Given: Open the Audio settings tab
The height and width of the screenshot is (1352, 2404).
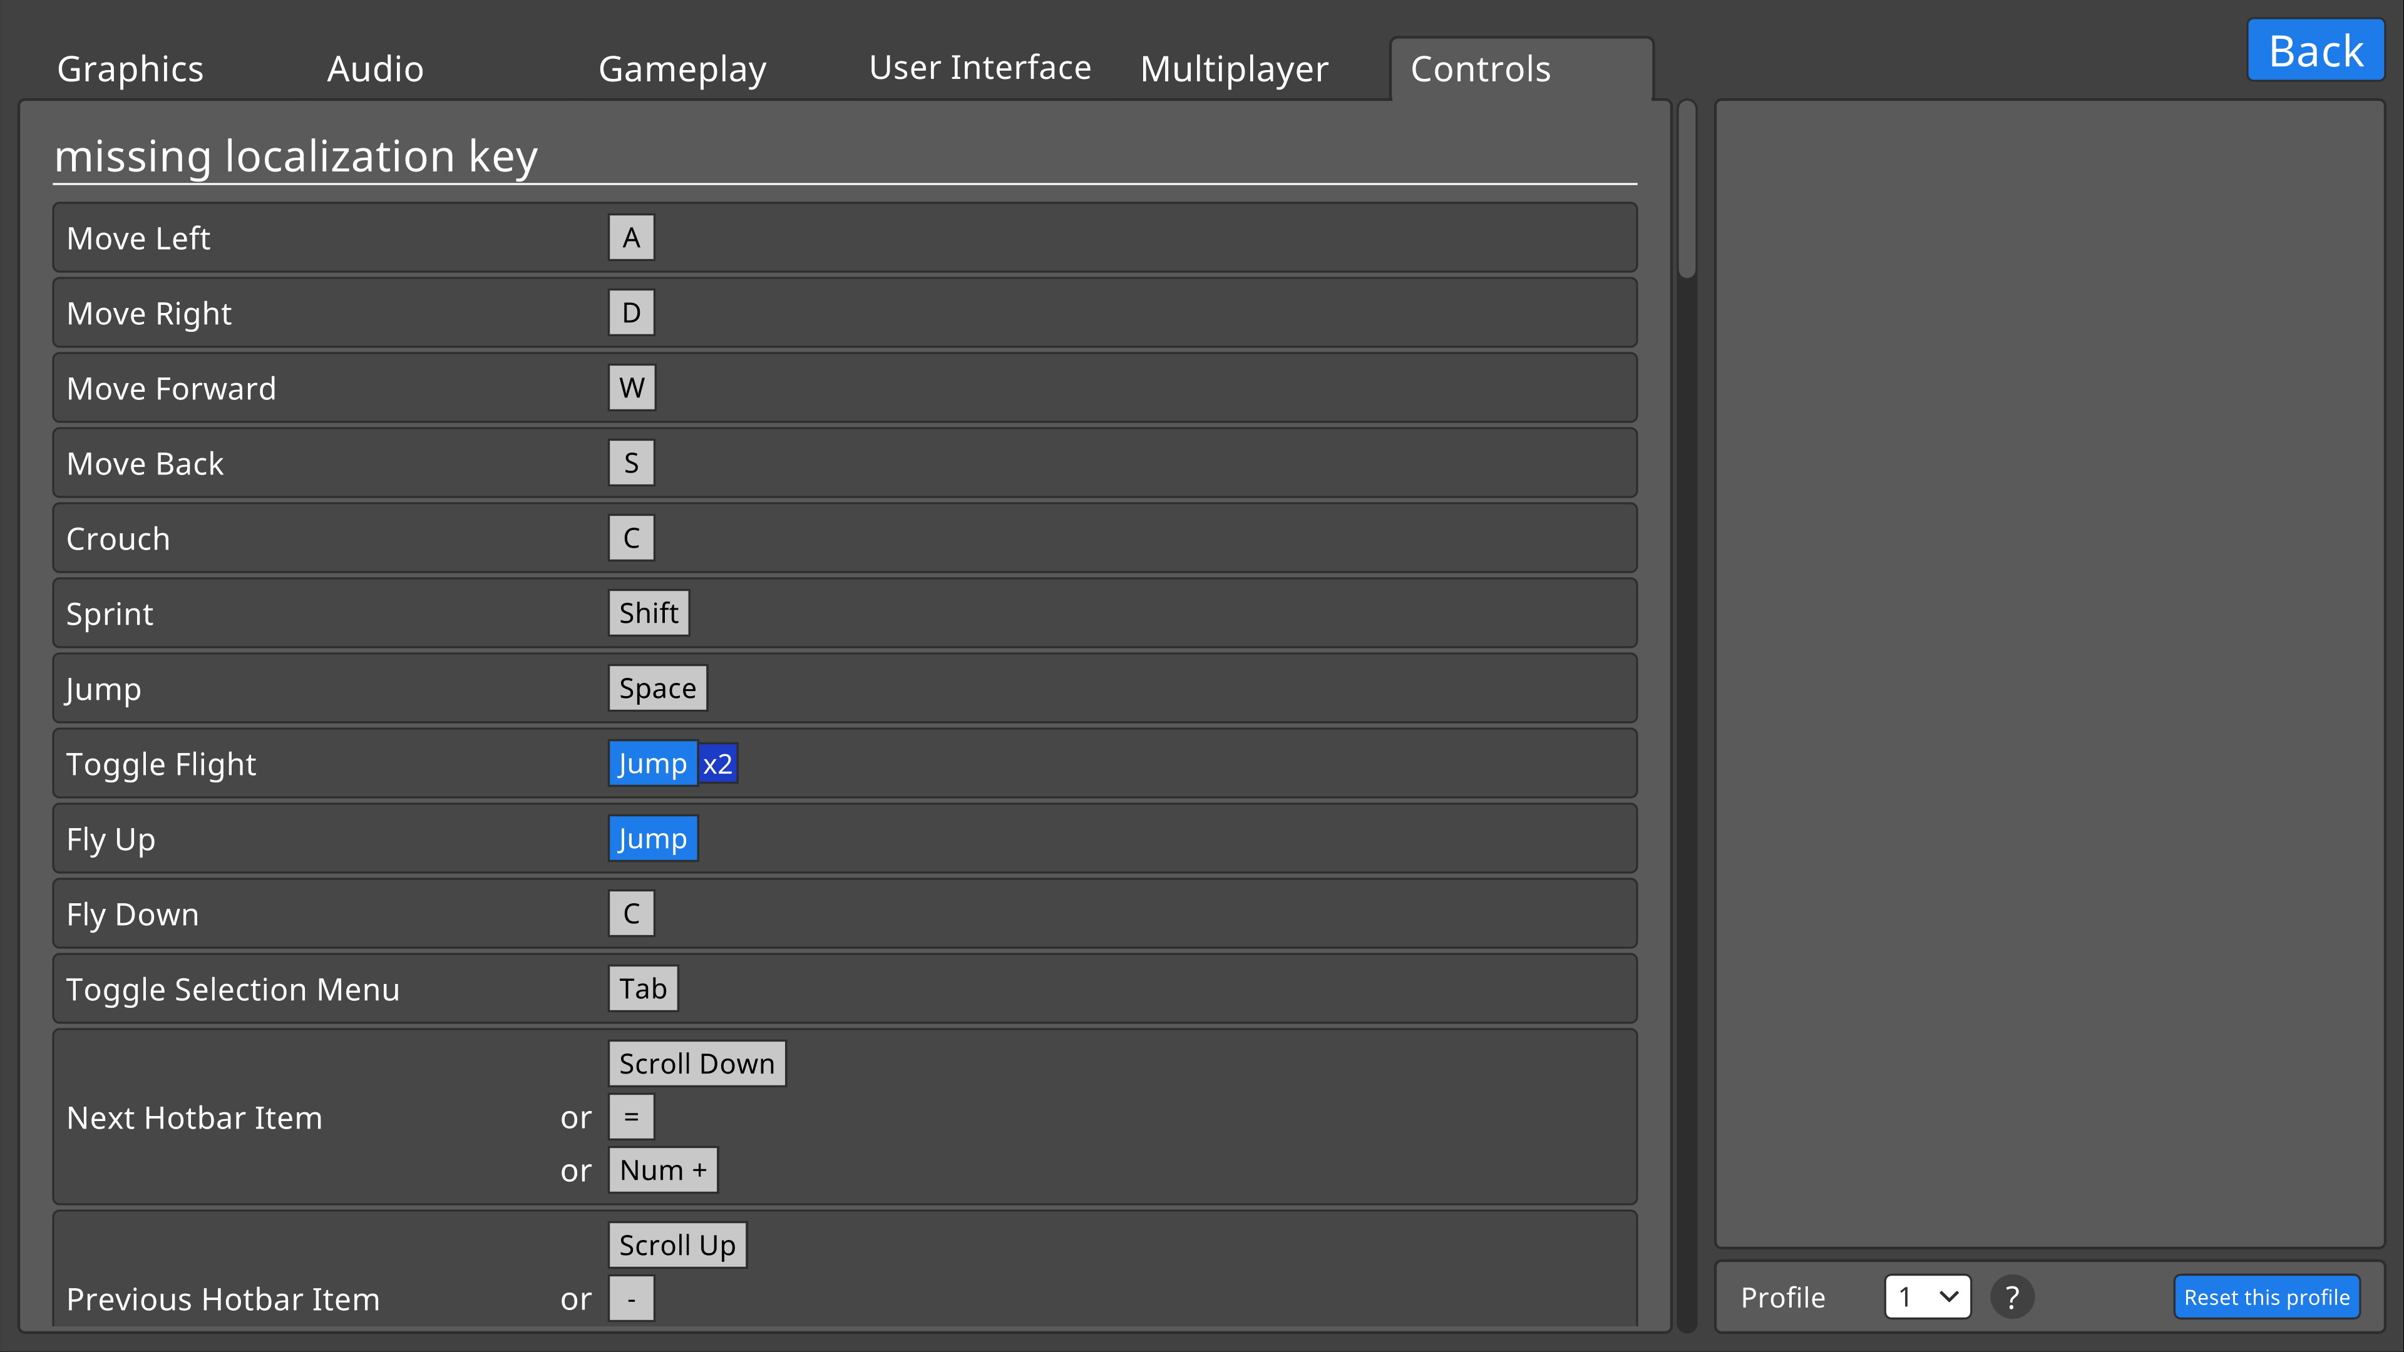Looking at the screenshot, I should tap(375, 69).
